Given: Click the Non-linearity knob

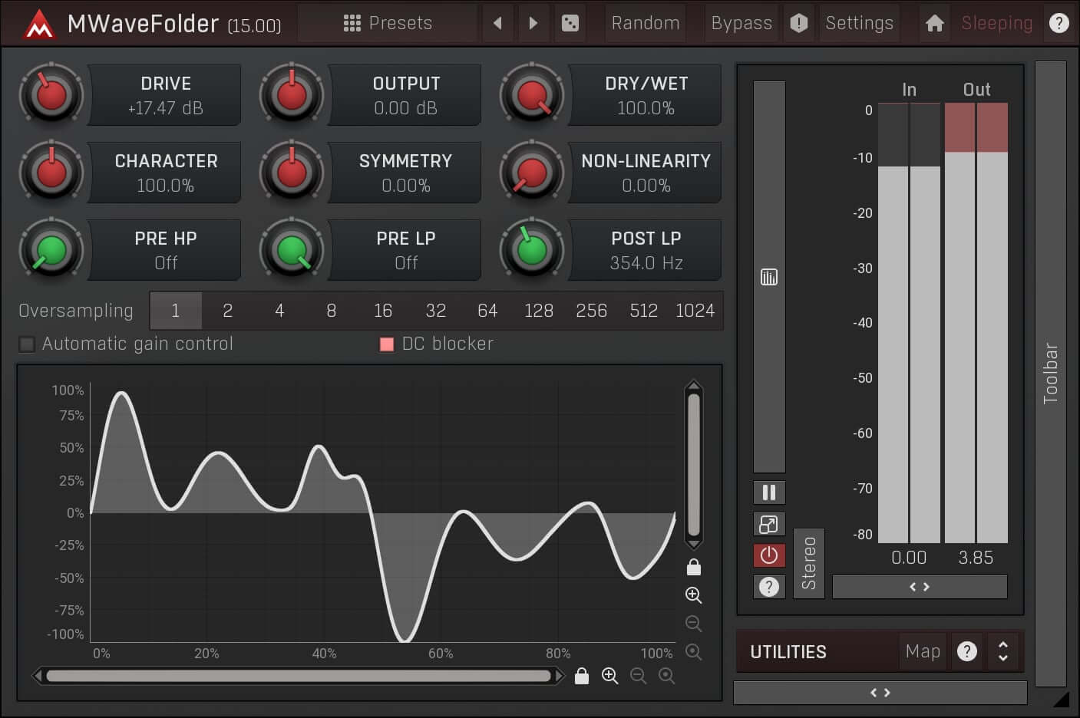Looking at the screenshot, I should tap(532, 173).
